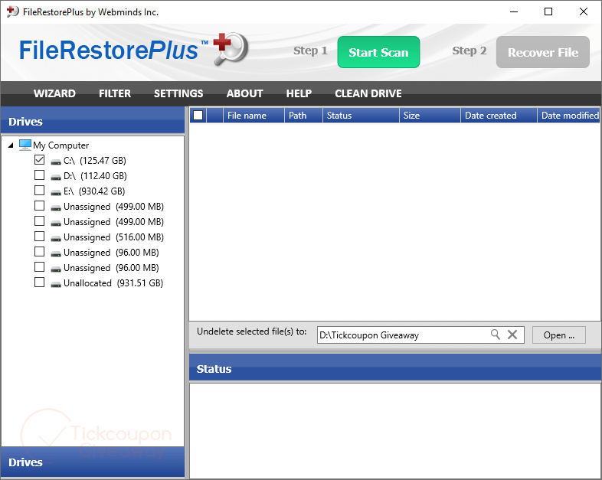Screen dimensions: 602x480
Task: Toggle the select-all checkbox in file list header
Action: tap(198, 115)
